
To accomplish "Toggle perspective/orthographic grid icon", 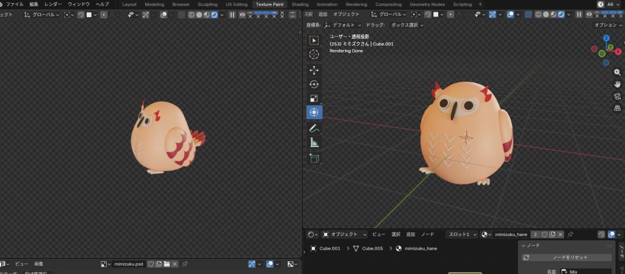I will pyautogui.click(x=617, y=109).
